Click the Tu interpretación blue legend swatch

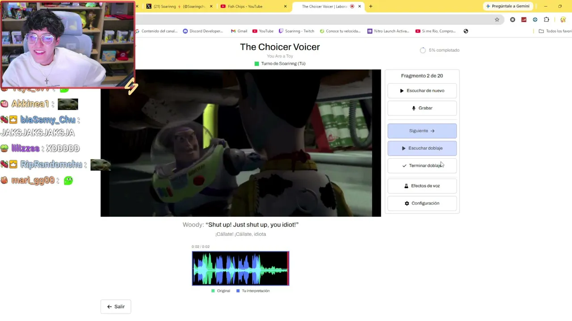coord(238,291)
